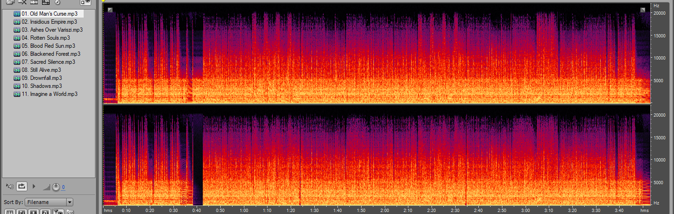Click the 1:30 mark on the time ruler
This screenshot has height=214, width=674.
click(314, 211)
